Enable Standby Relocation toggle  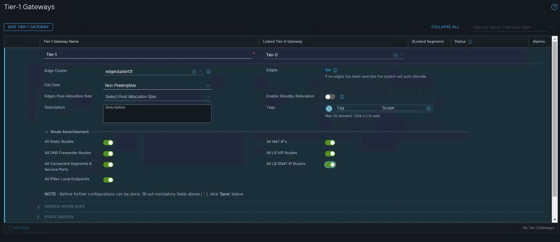point(330,97)
